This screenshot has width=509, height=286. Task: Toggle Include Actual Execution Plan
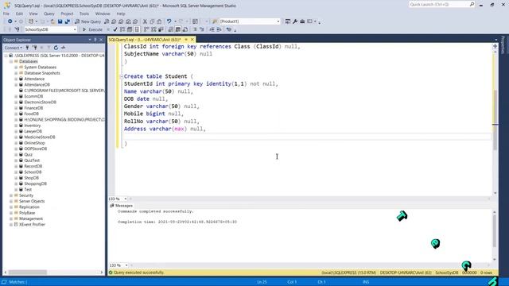click(146, 29)
